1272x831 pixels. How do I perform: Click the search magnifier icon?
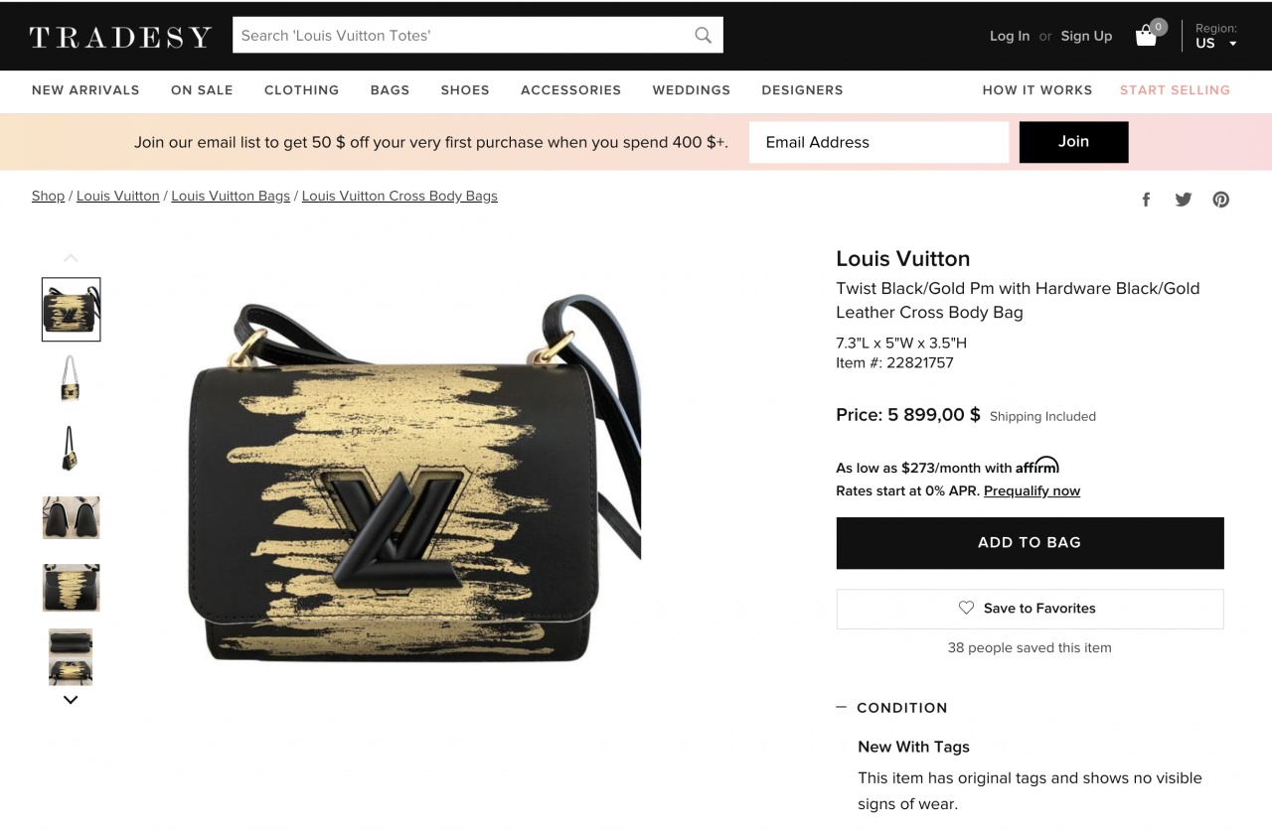tap(703, 36)
